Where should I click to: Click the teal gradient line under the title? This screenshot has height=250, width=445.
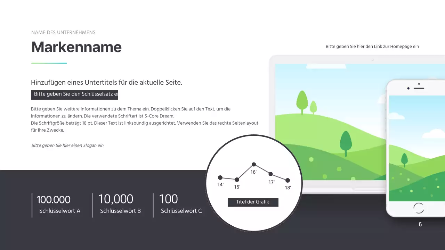49,63
